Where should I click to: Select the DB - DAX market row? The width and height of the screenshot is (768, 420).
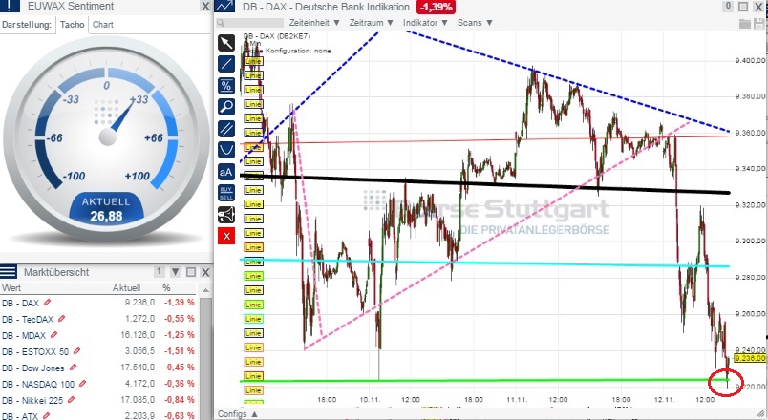[98, 303]
